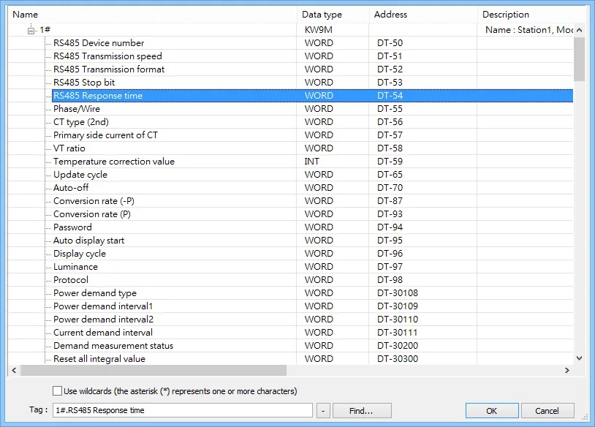Click the vertical scrollbar thumb

579,59
